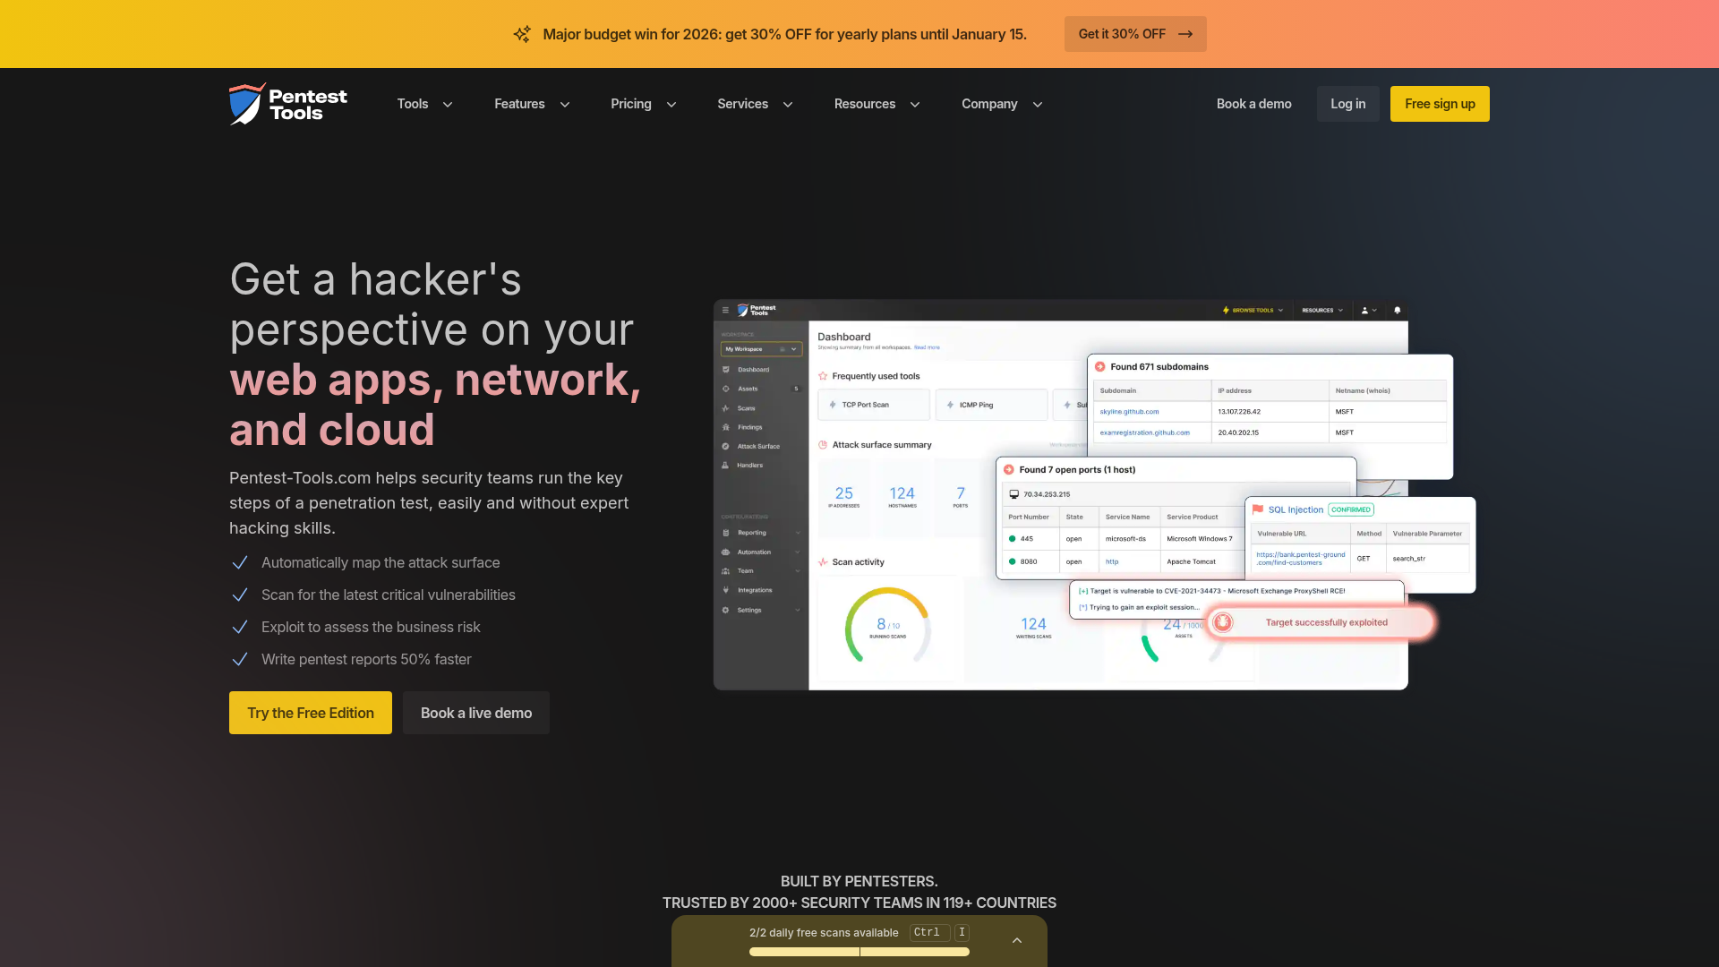The height and width of the screenshot is (967, 1719).
Task: Click the bank.pentest-ground vulnerable URL link
Action: pyautogui.click(x=1300, y=559)
